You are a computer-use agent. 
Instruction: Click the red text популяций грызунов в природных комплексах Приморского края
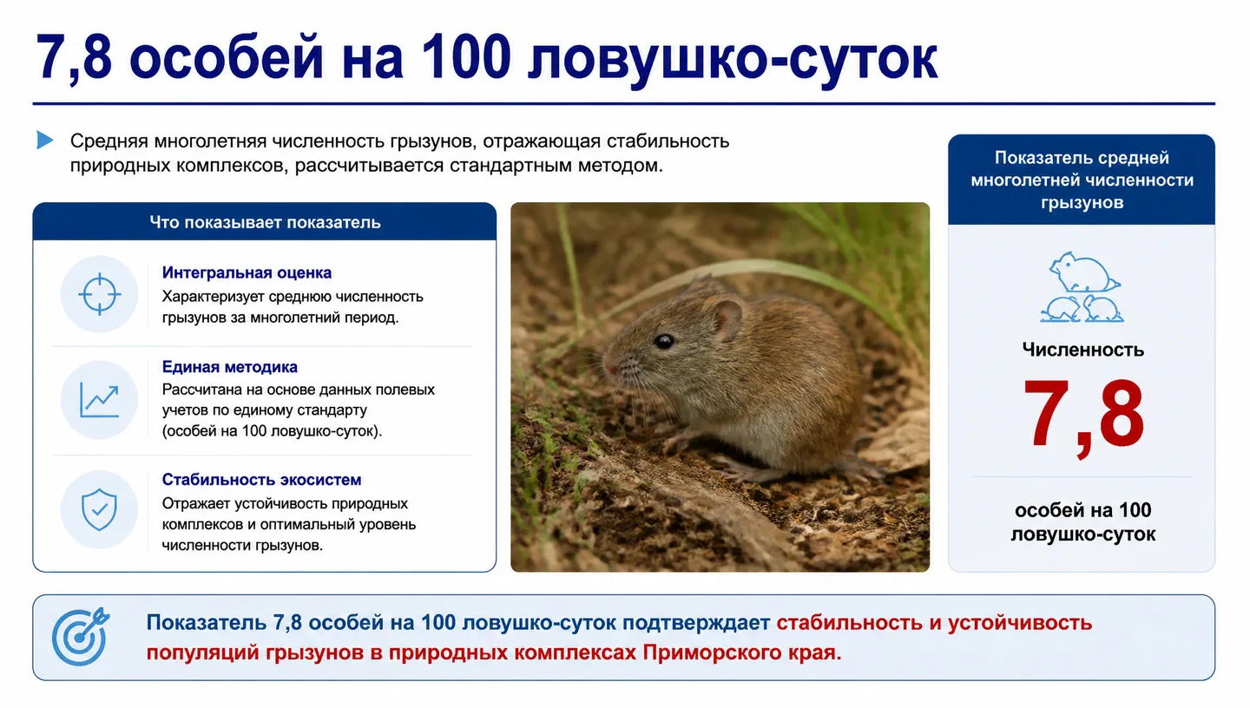point(494,652)
